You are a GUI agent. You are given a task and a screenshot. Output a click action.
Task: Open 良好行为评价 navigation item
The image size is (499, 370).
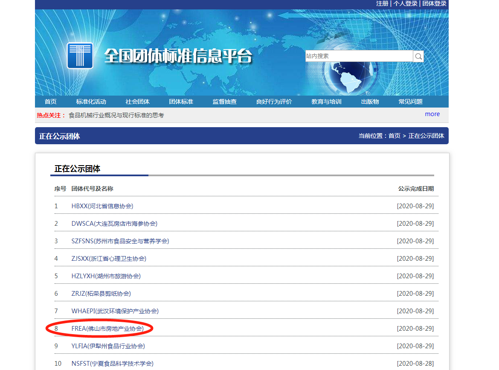pyautogui.click(x=274, y=102)
